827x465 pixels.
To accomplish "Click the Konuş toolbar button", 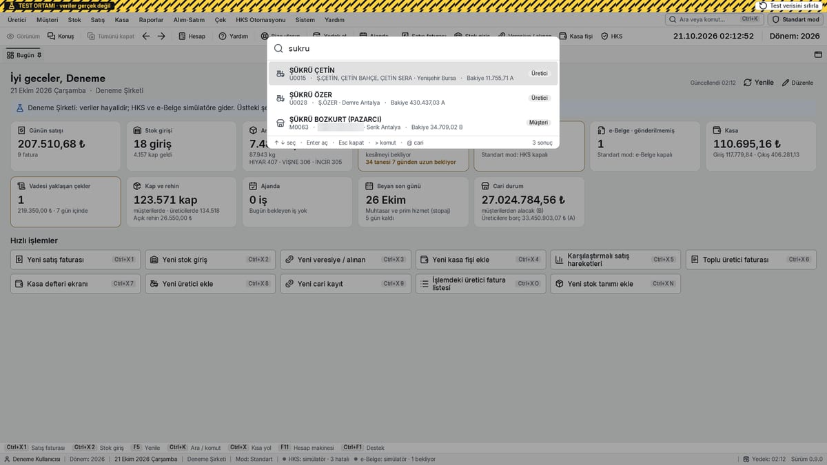I will coord(61,36).
